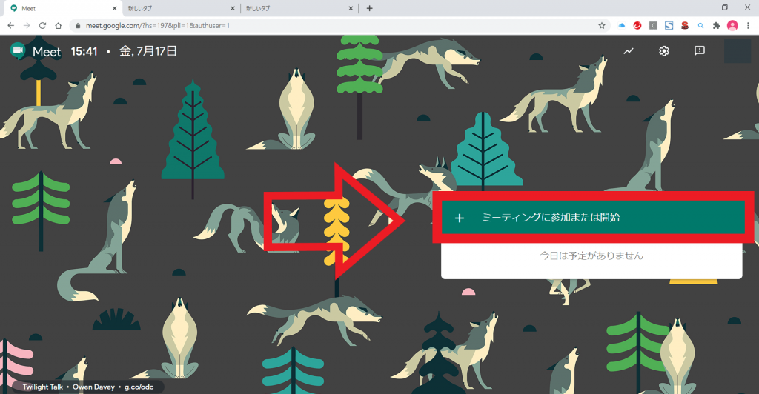Screen dimensions: 759x394
Task: Close the second 新しいタブ tab
Action: pyautogui.click(x=351, y=8)
